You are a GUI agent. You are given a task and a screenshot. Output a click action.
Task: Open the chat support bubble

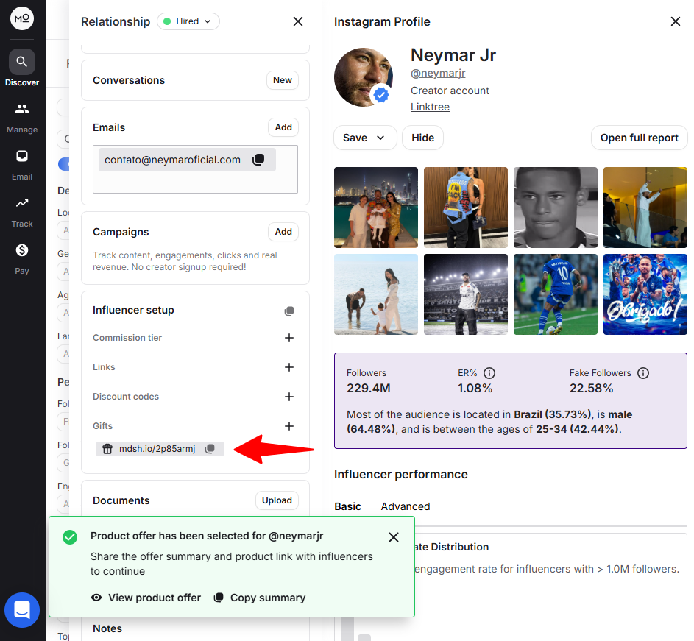tap(21, 609)
